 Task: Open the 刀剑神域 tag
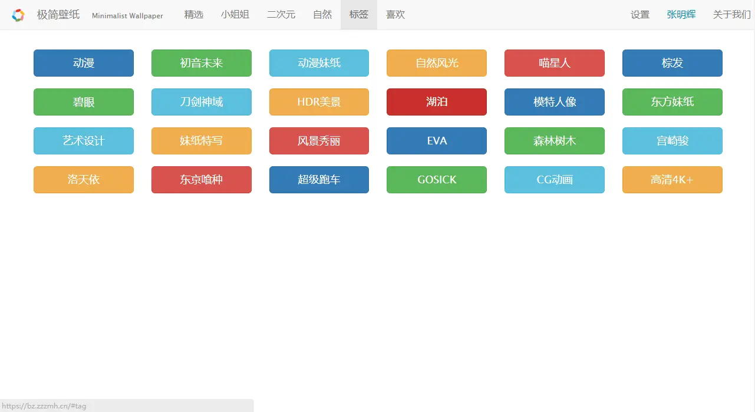202,102
